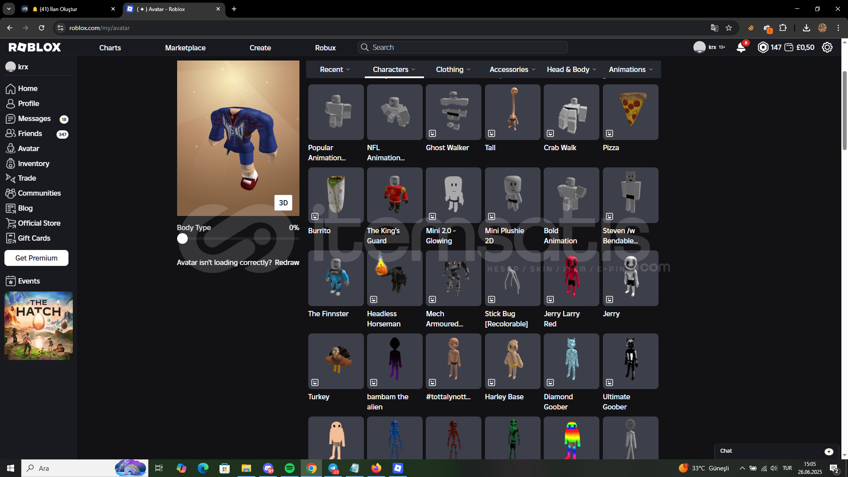
Task: Open the Chrome downloads icon
Action: [806, 28]
